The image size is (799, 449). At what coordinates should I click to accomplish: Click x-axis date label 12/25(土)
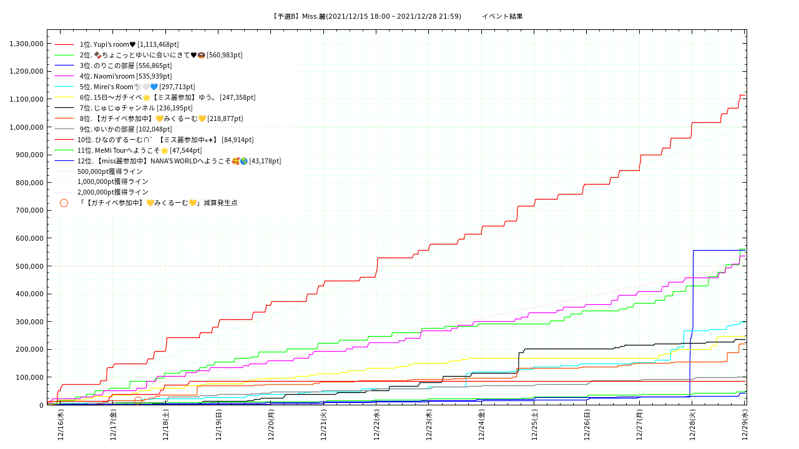534,425
